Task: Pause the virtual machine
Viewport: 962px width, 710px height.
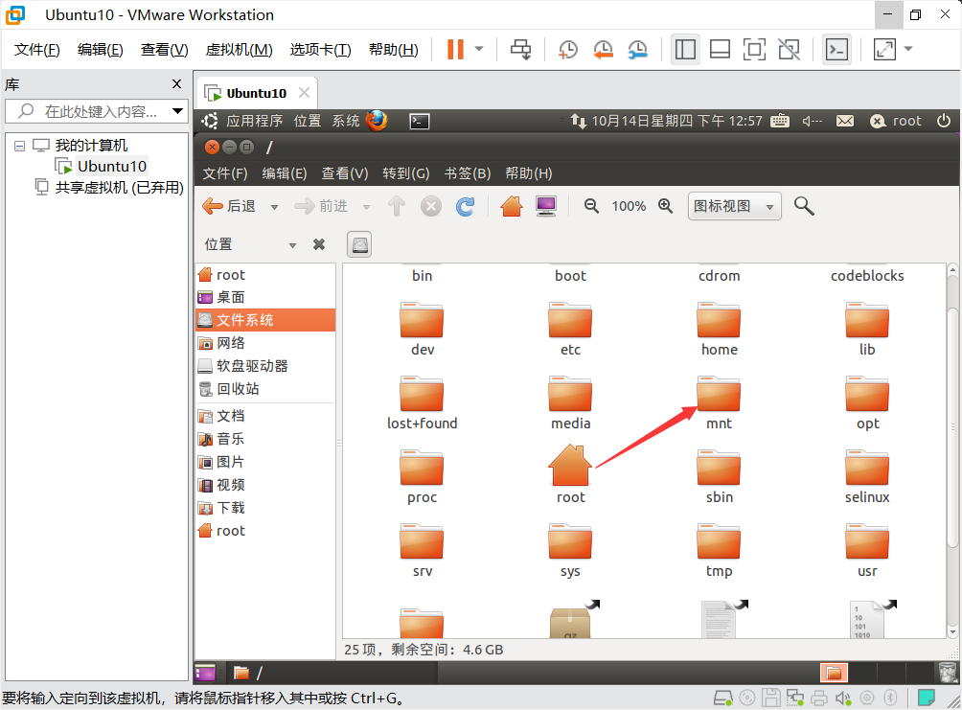Action: [455, 49]
